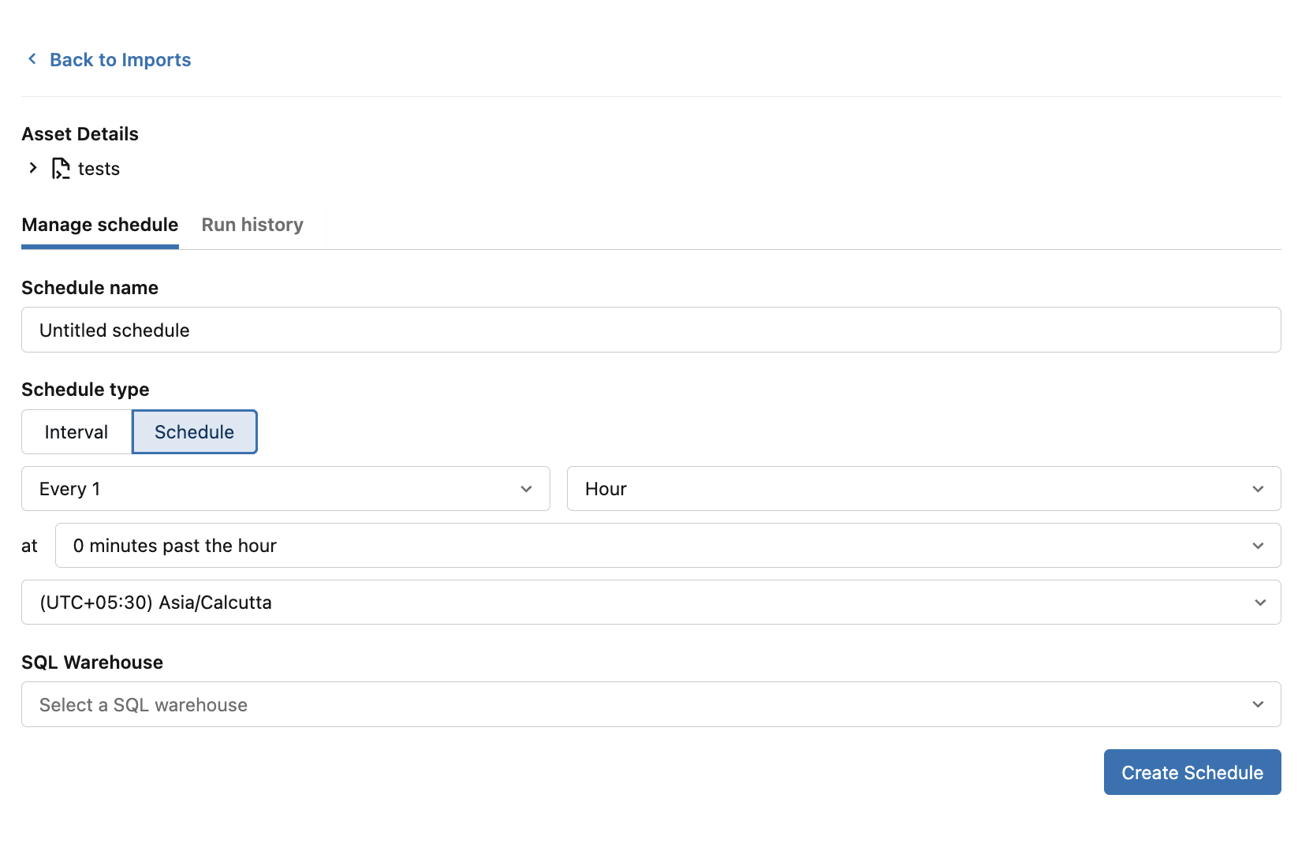1298x847 pixels.
Task: Click the Create Schedule button
Action: pyautogui.click(x=1192, y=772)
